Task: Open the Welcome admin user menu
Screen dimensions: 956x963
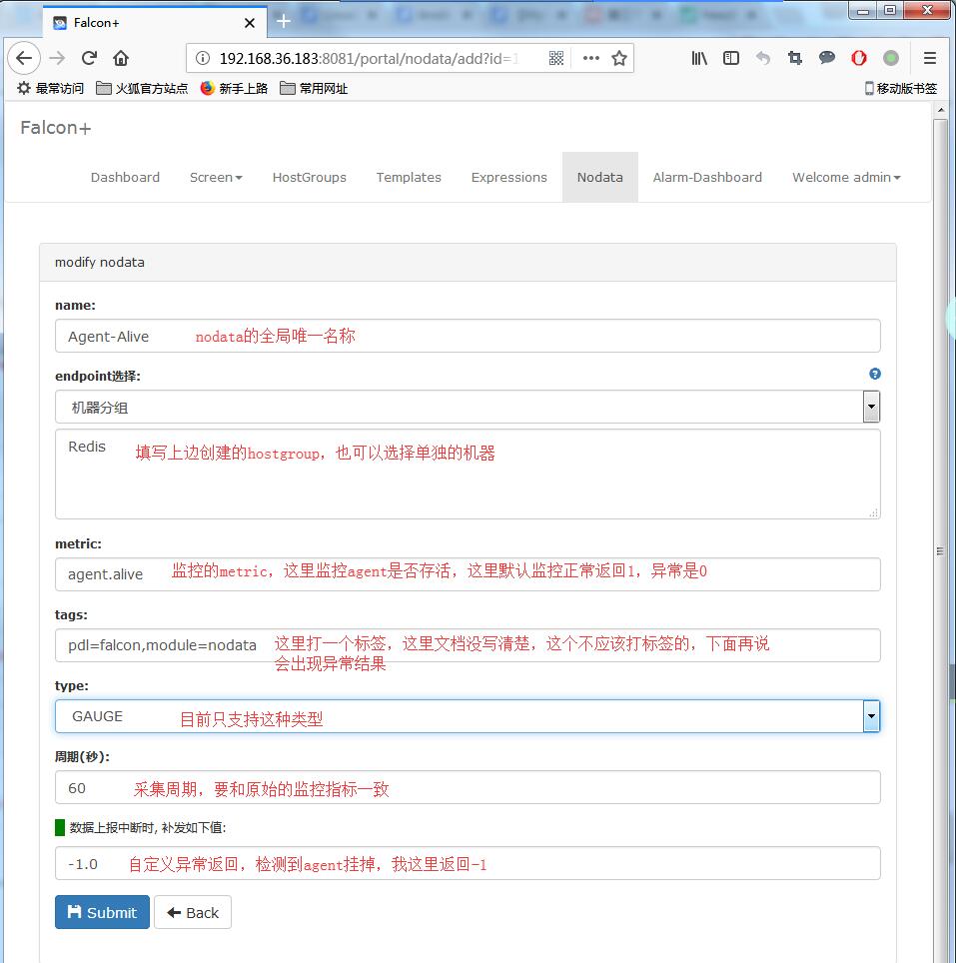Action: (845, 177)
